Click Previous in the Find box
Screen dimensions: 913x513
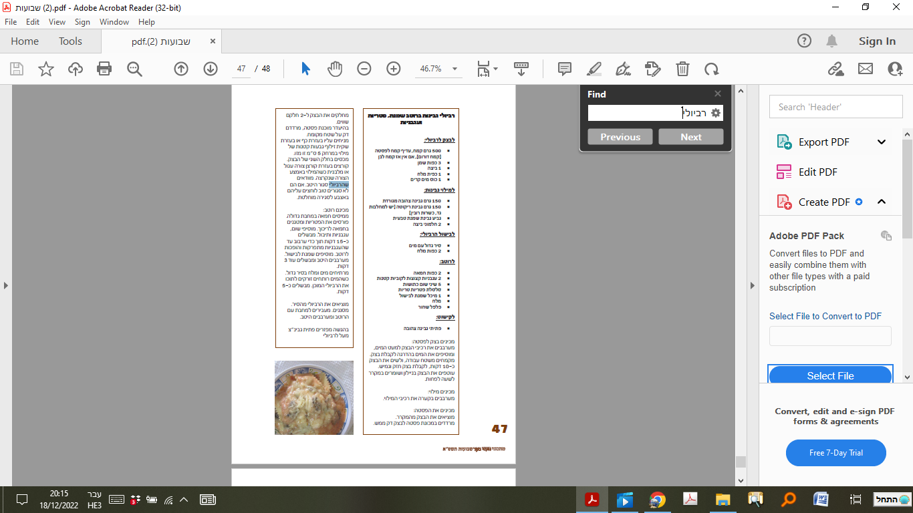[x=620, y=137]
